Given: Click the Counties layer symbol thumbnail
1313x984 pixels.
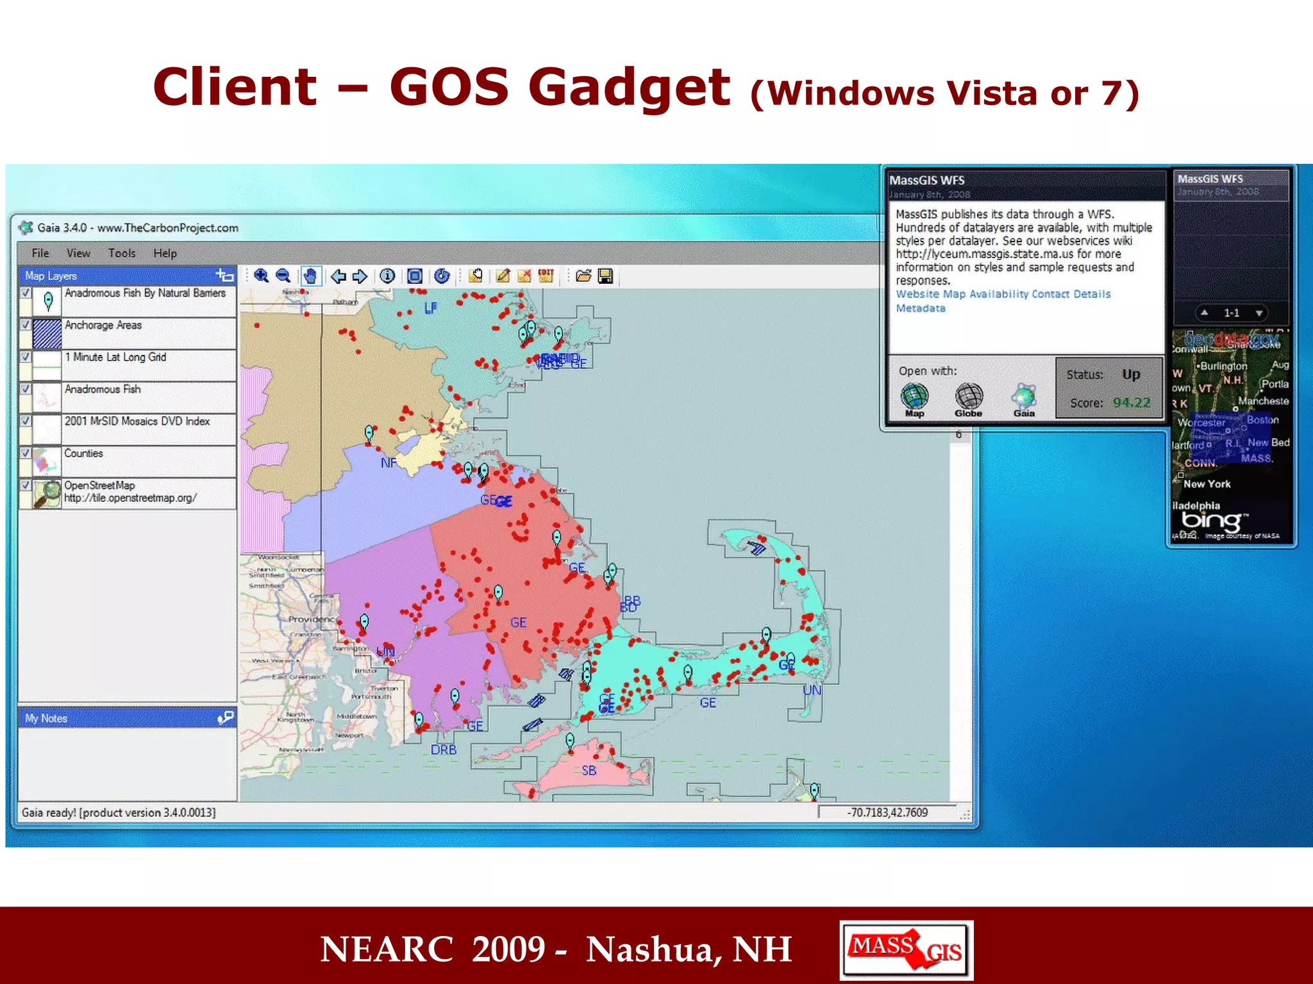Looking at the screenshot, I should 47,461.
